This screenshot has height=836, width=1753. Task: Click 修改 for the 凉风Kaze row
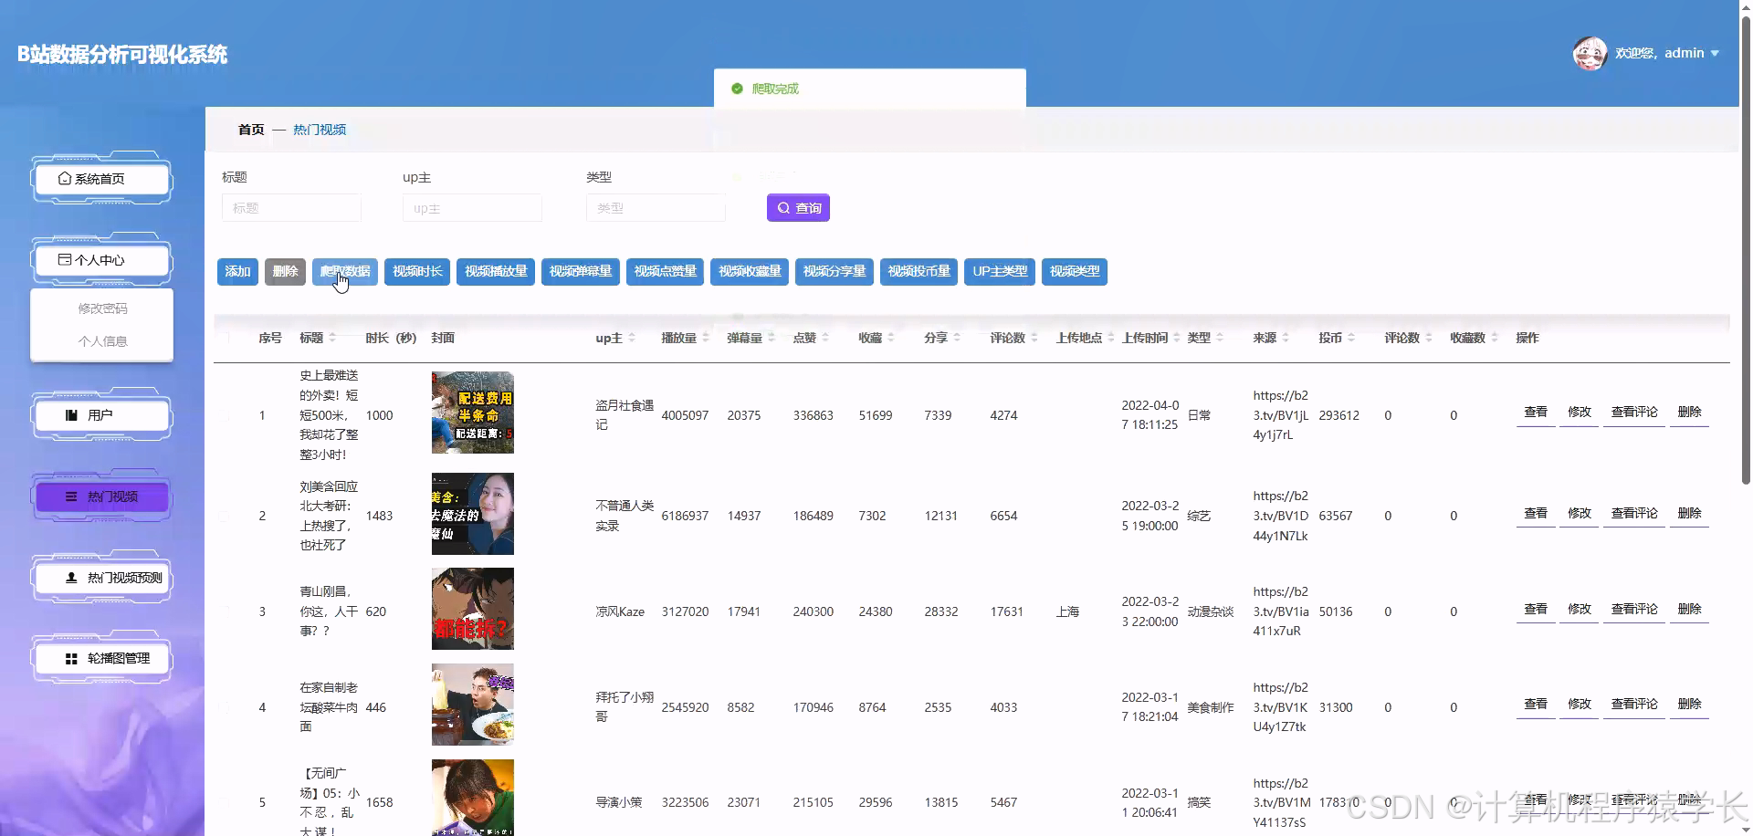coord(1580,610)
